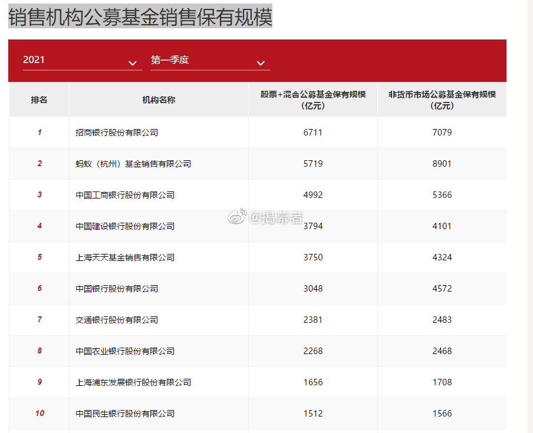Click the page title 销售机构公募基金销售保有规模
Image resolution: width=533 pixels, height=433 pixels.
click(140, 16)
